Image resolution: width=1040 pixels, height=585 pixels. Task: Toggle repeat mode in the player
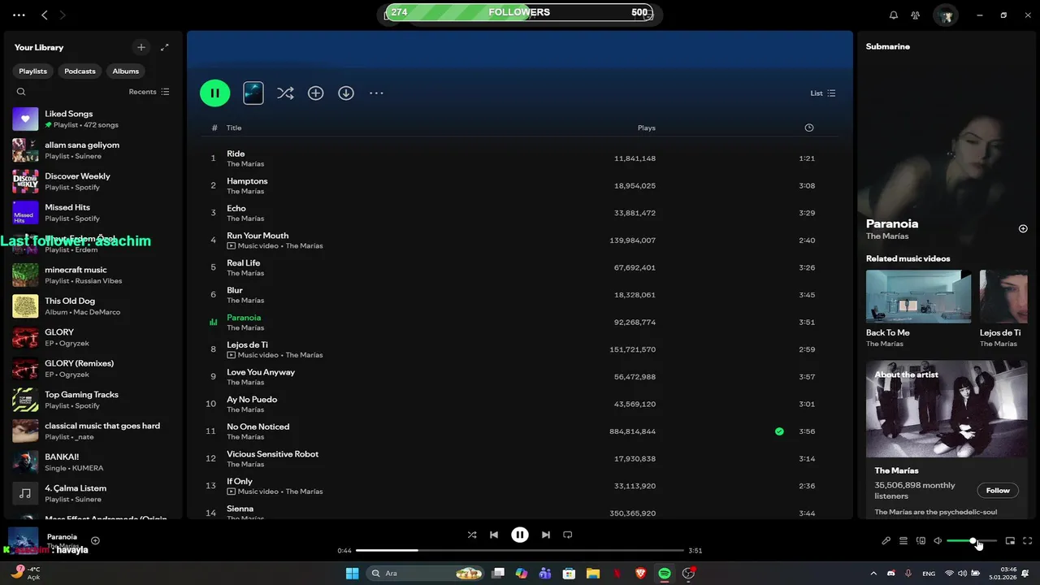point(568,535)
